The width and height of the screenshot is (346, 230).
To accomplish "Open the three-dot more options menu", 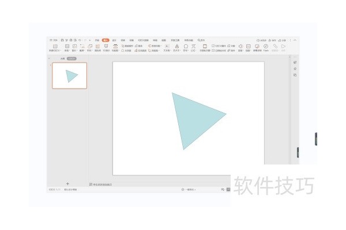I will [x=291, y=40].
